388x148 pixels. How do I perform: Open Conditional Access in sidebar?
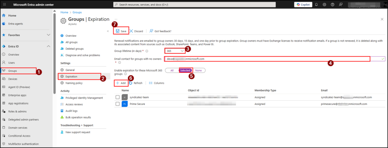[19, 136]
